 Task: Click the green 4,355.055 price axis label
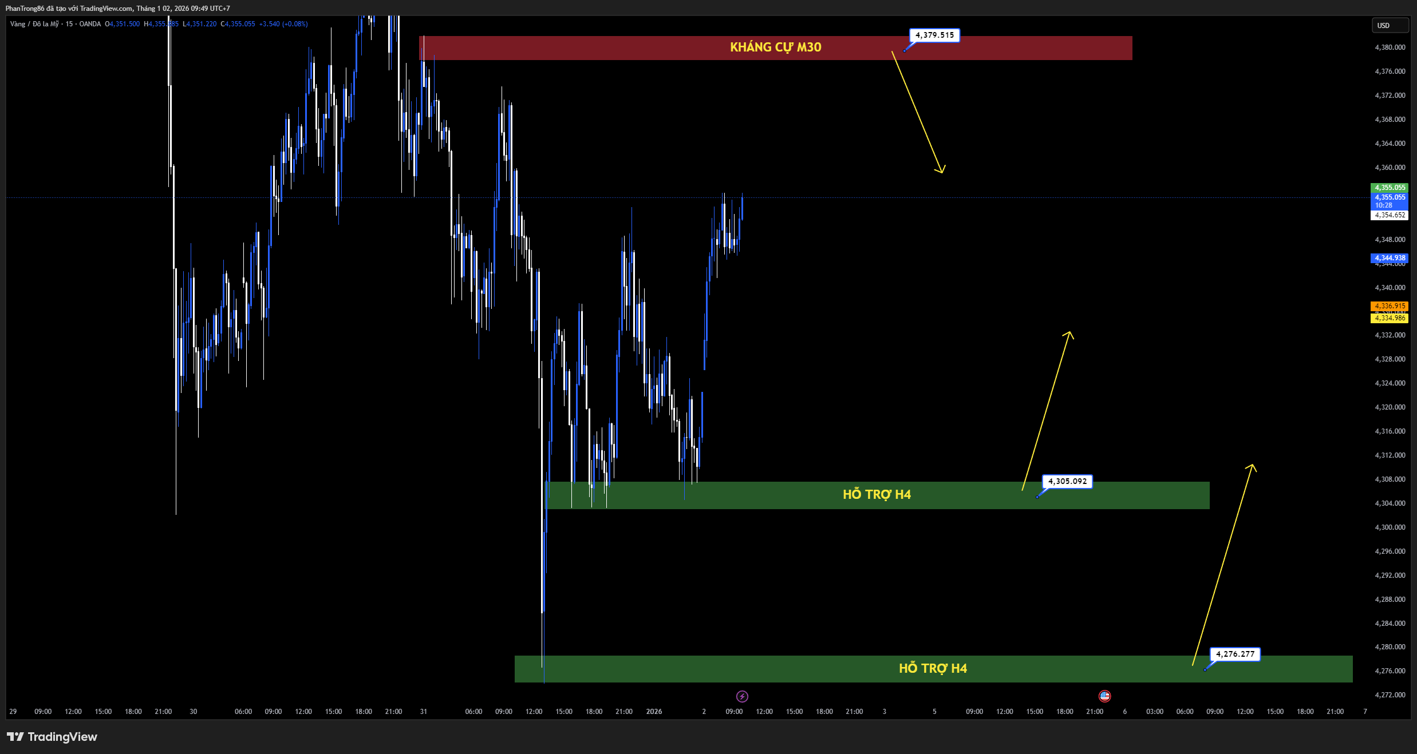tap(1390, 188)
